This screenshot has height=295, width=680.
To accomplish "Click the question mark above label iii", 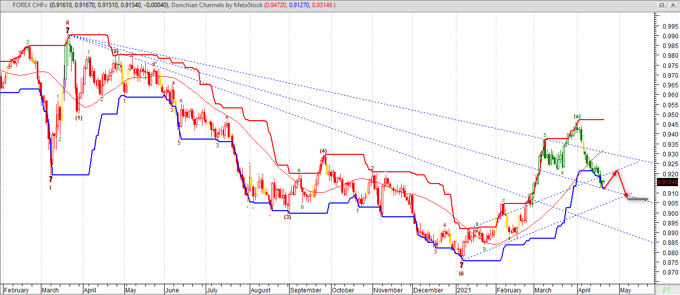I will (x=462, y=266).
